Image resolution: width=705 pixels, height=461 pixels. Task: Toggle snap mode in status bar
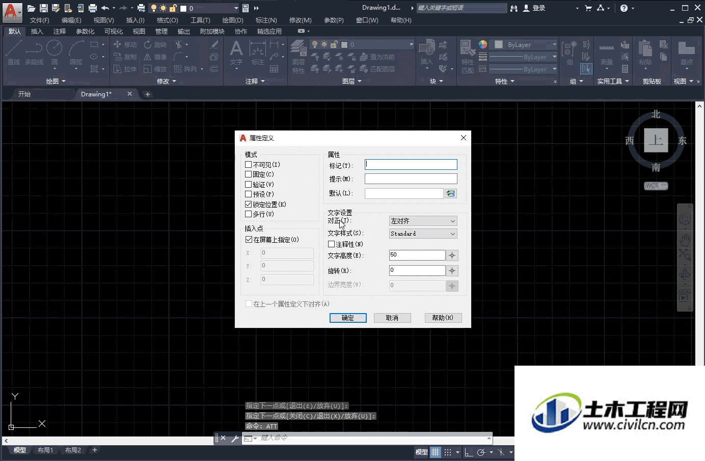[448, 452]
